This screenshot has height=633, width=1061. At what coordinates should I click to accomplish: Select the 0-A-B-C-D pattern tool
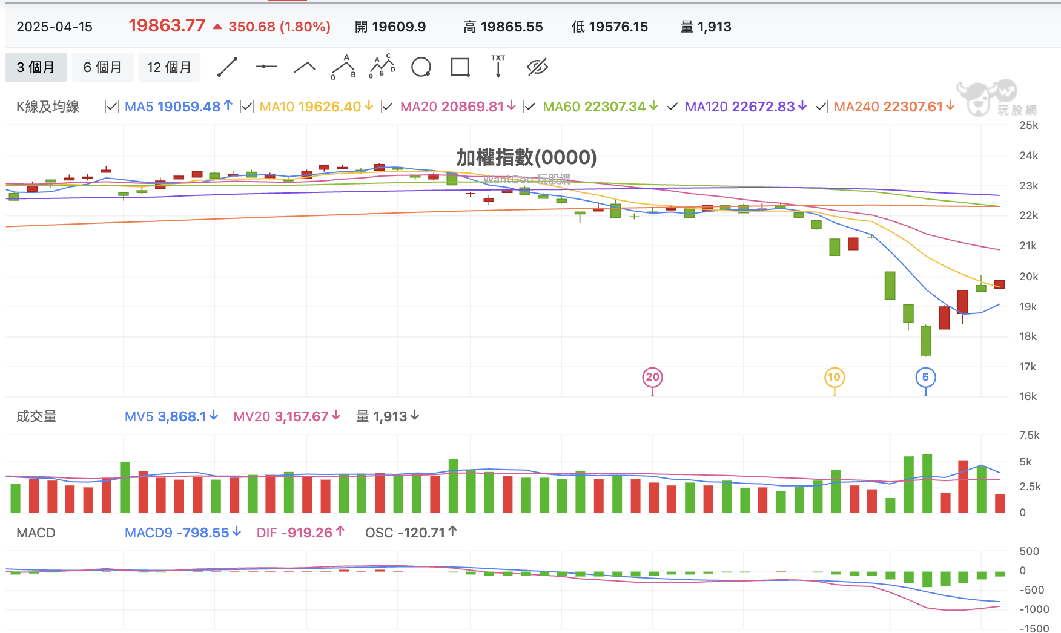(382, 67)
